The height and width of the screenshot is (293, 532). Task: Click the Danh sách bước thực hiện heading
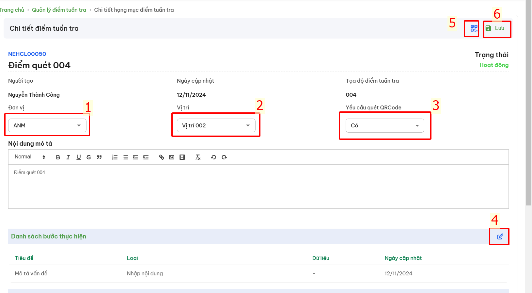[49, 236]
